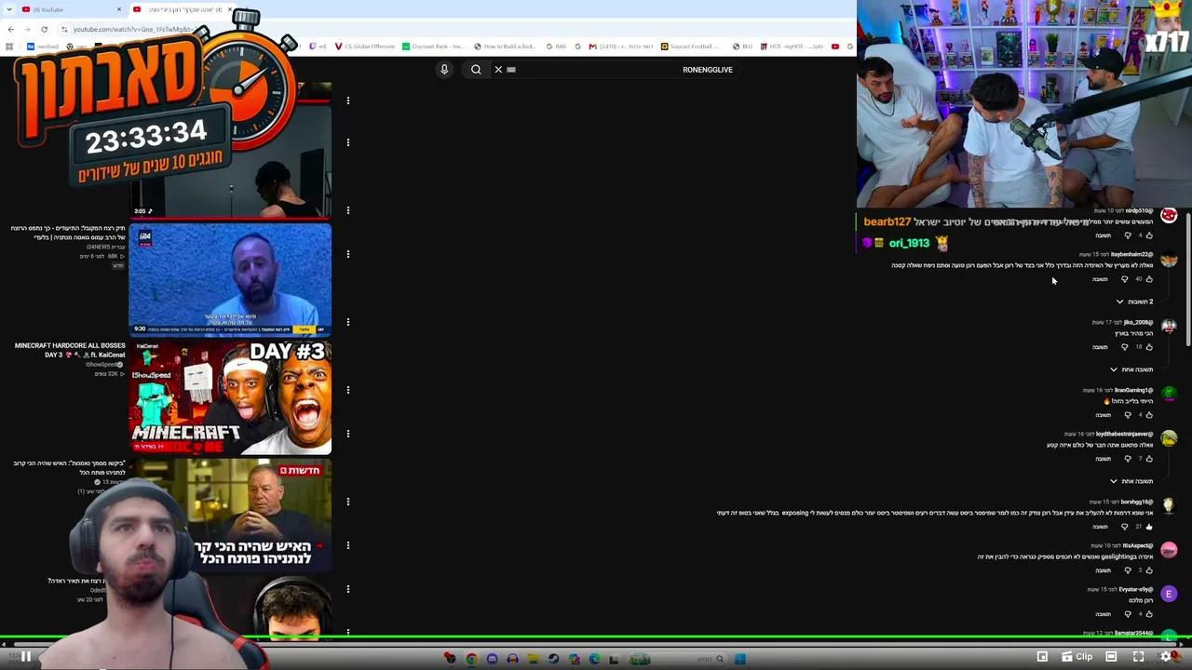Click the YouTube voice search microphone icon
Screen dimensions: 1192x670
[444, 70]
